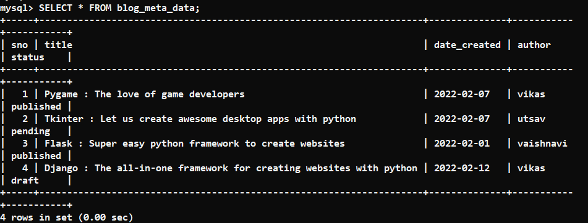Click the 'date_created' column header

[467, 45]
